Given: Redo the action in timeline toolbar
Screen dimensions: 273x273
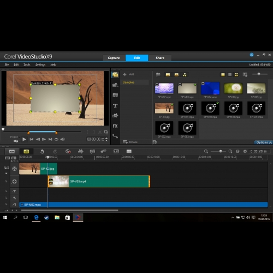Looking at the screenshot, I should pyautogui.click(x=55, y=151).
